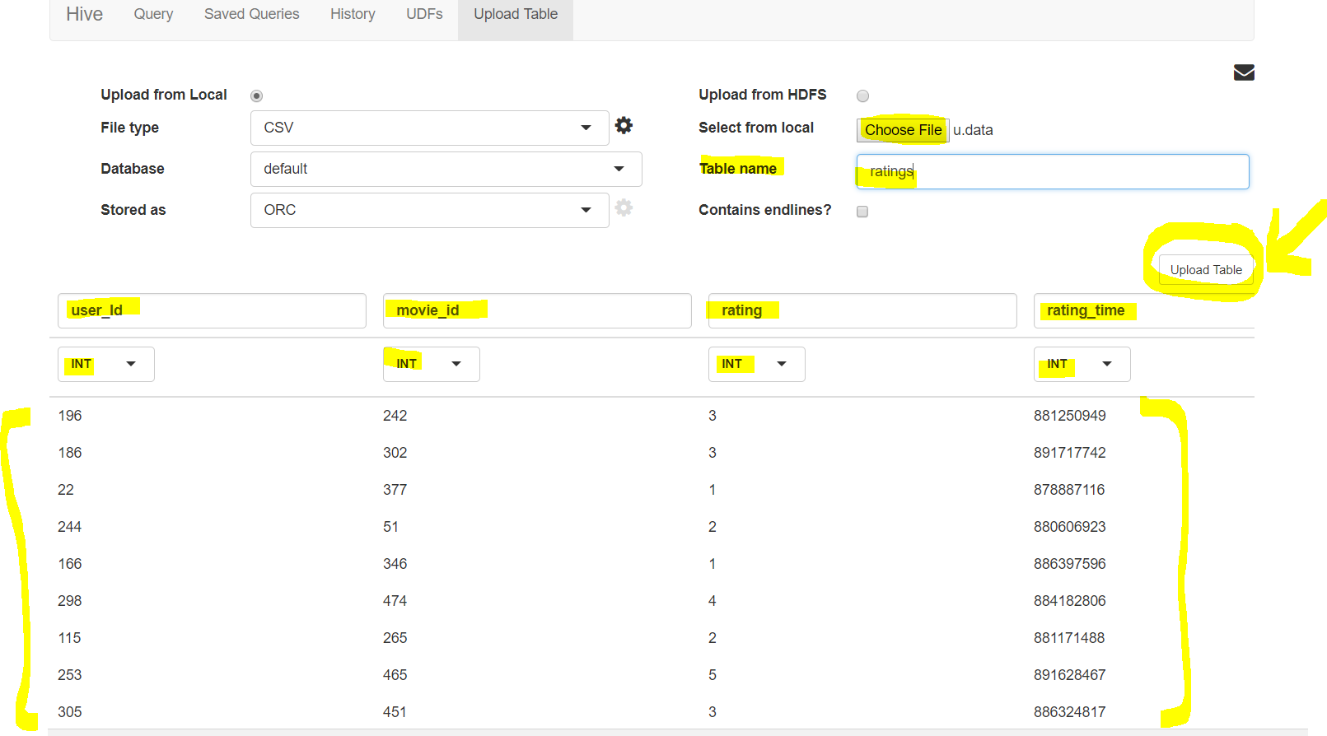Open the notifications envelope icon
The image size is (1327, 736).
coord(1244,72)
